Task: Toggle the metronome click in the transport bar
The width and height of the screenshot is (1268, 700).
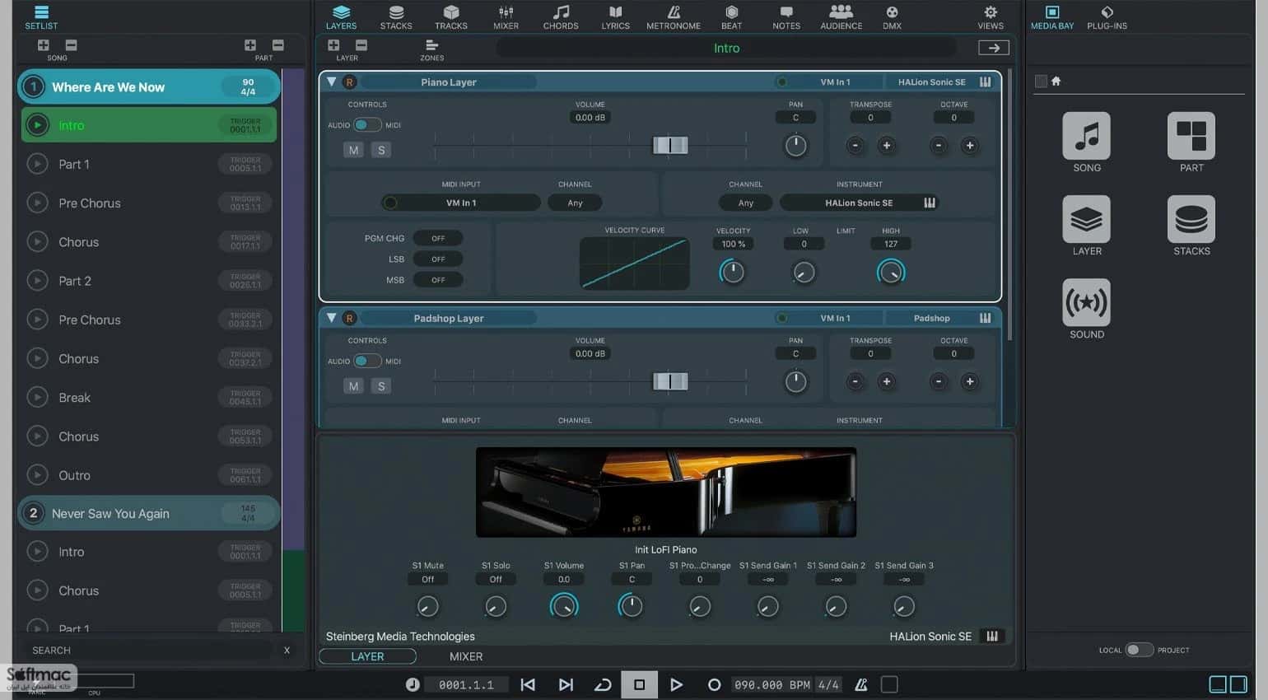Action: tap(860, 684)
